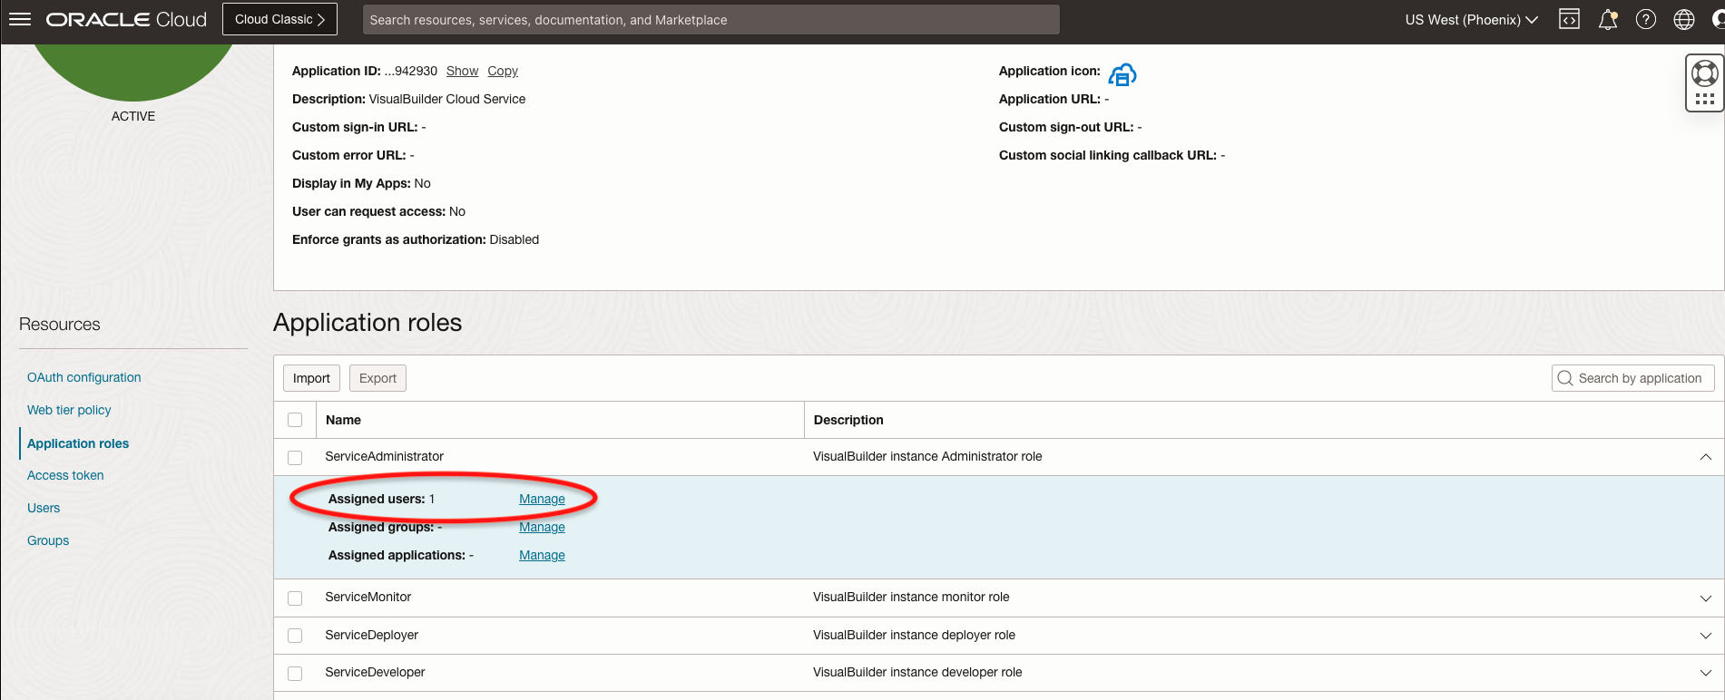The width and height of the screenshot is (1725, 700).
Task: Collapse the ServiceAdministrator role row
Action: pyautogui.click(x=1705, y=457)
